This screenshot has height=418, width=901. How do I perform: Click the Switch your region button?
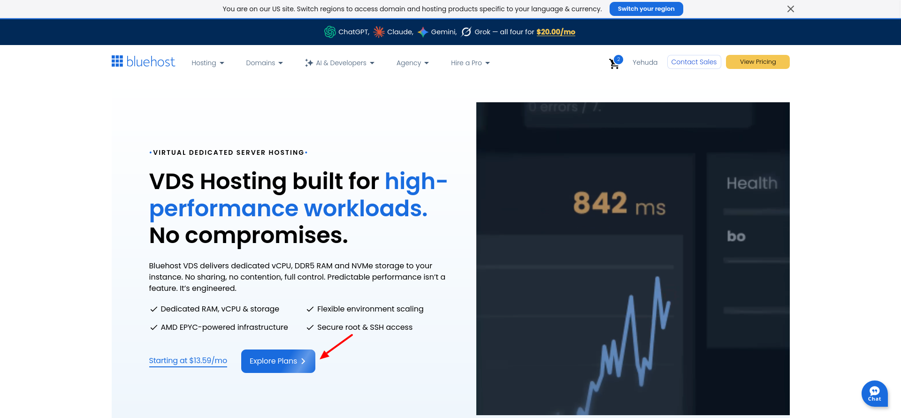pos(646,9)
